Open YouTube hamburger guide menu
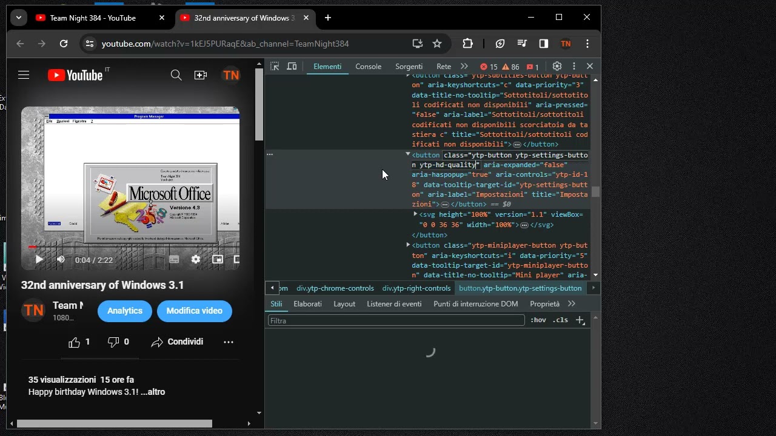The width and height of the screenshot is (776, 436). (24, 75)
